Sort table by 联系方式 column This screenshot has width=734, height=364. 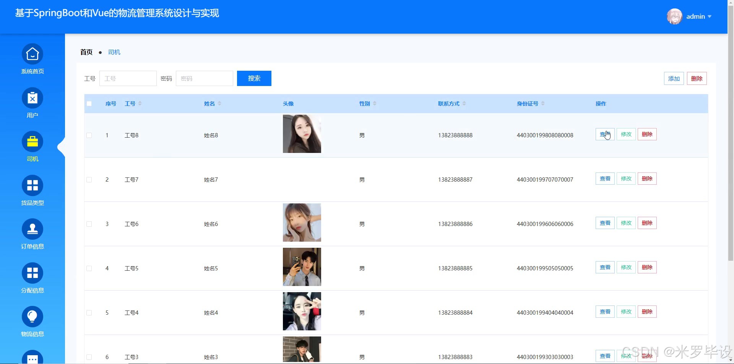click(x=464, y=104)
